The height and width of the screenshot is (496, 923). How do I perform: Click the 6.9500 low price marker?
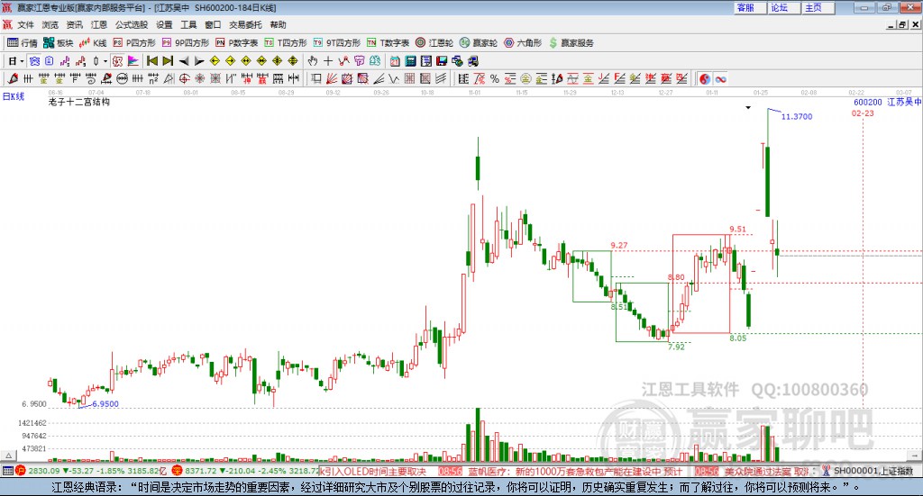pyautogui.click(x=105, y=404)
